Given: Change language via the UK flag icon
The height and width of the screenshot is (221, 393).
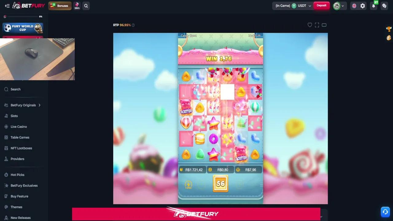Looking at the screenshot, I should coord(354,6).
